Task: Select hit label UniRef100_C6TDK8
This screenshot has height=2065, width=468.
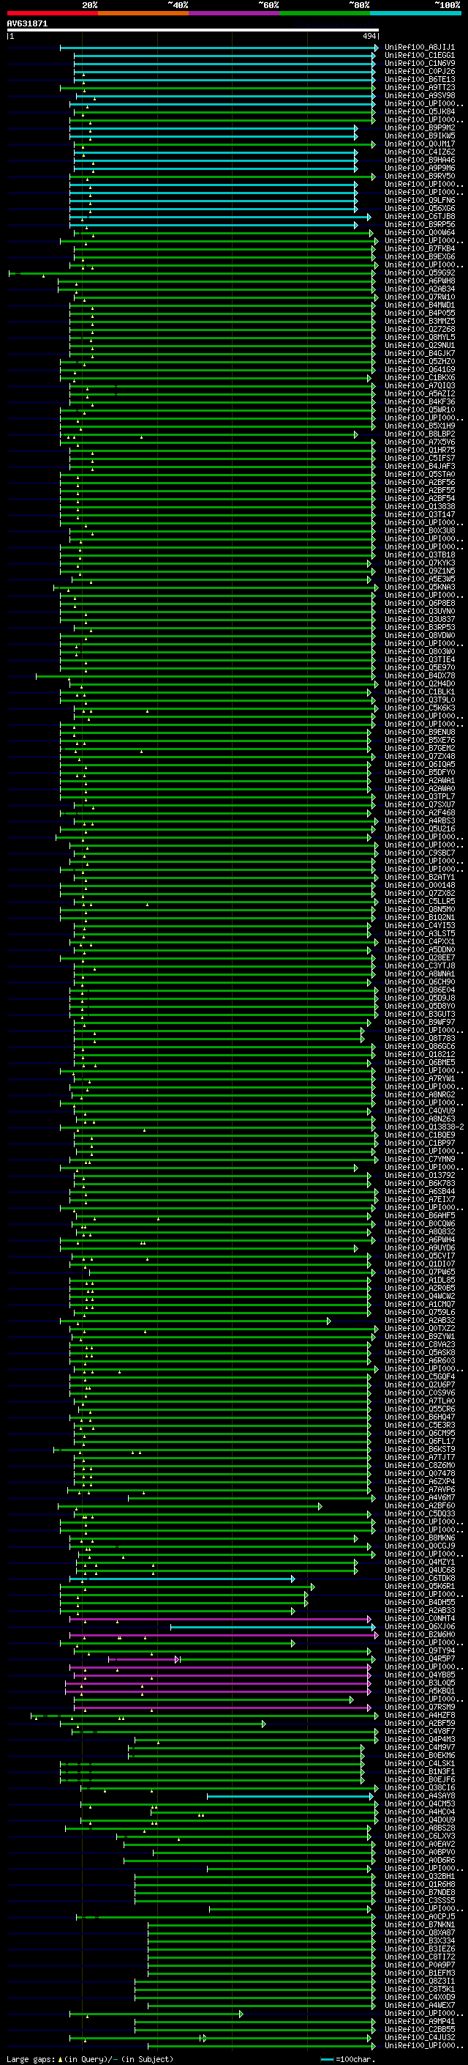Action: pyautogui.click(x=419, y=1579)
